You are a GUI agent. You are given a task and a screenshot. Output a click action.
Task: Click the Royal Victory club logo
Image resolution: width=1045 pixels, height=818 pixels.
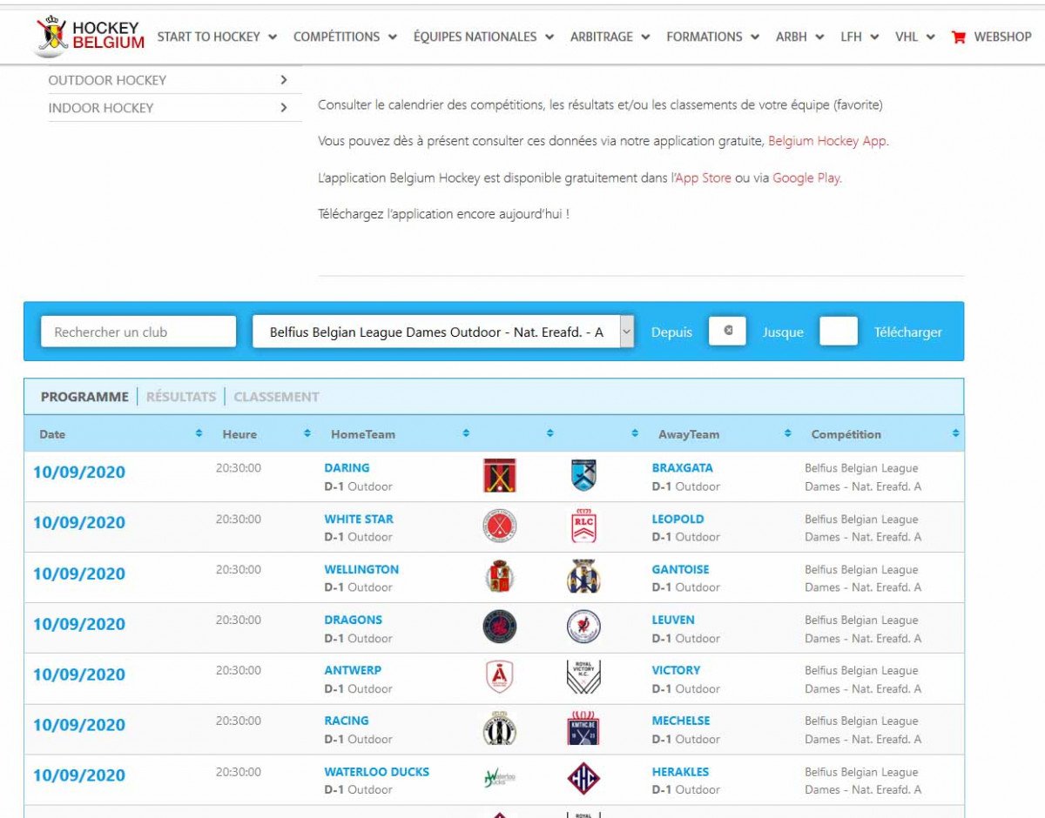click(x=583, y=677)
